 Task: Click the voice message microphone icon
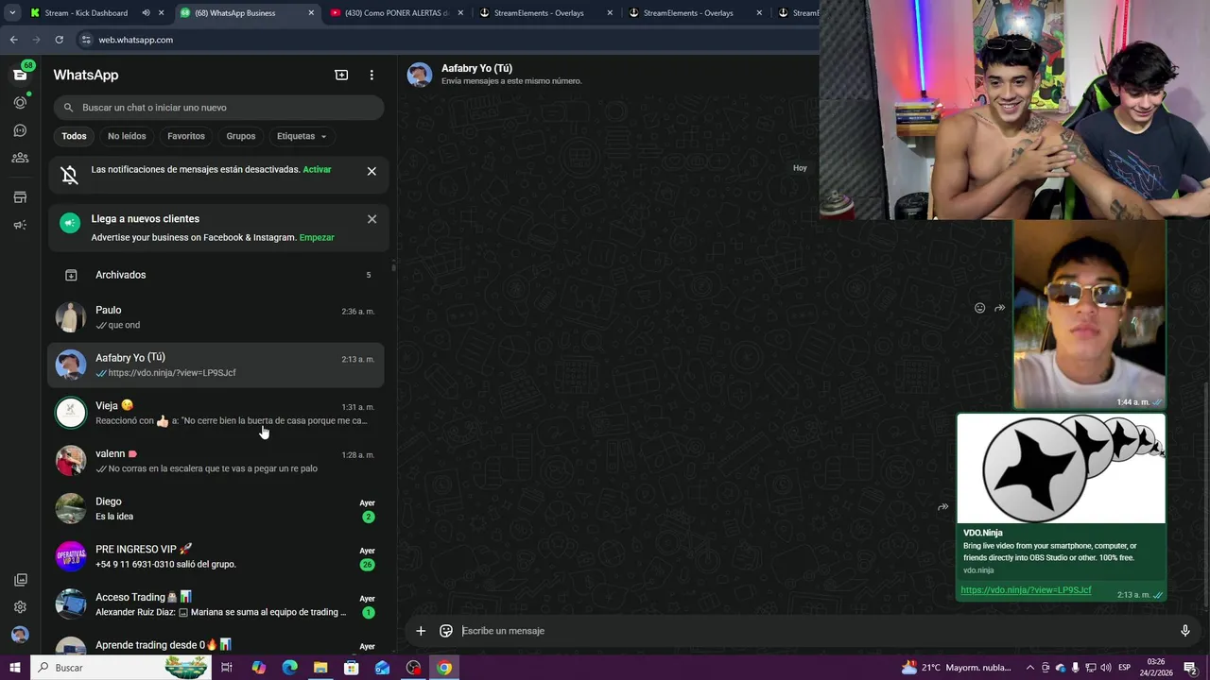(1184, 631)
